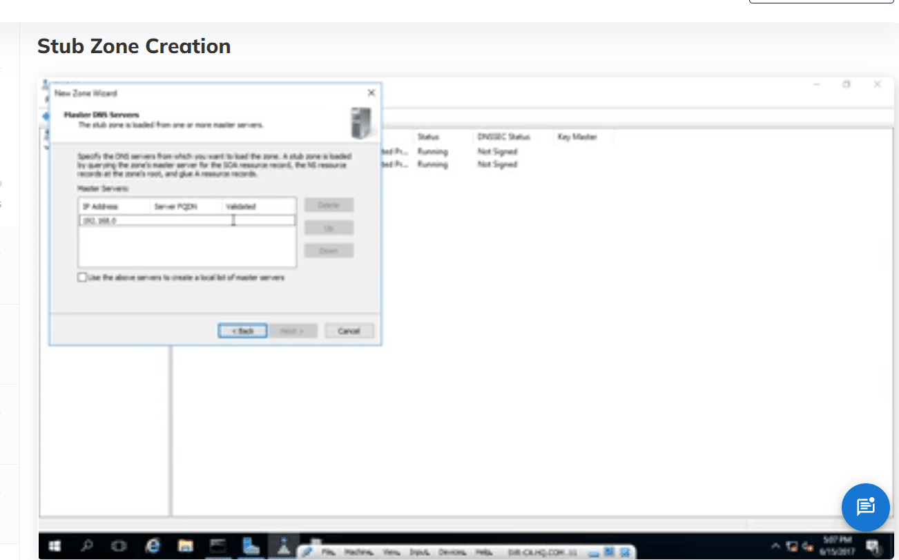Cancel the New Zone Wizard
Viewport: 899px width, 560px height.
pyautogui.click(x=349, y=331)
